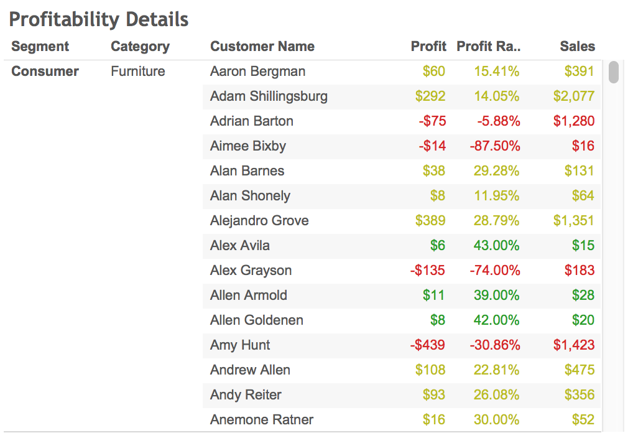Select the Anemone Ratner row name

(x=262, y=420)
